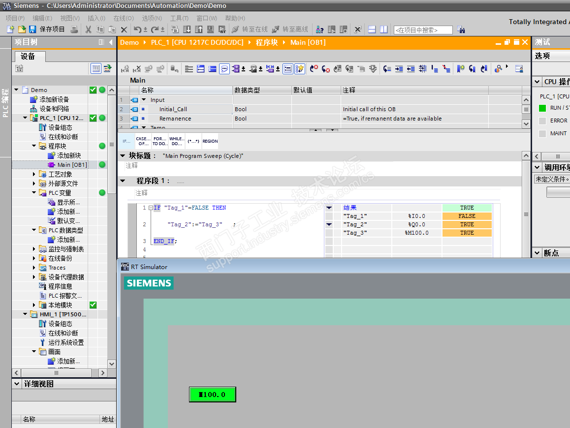The width and height of the screenshot is (570, 428).
Task: Open the Online (在线) menu
Action: [123, 18]
